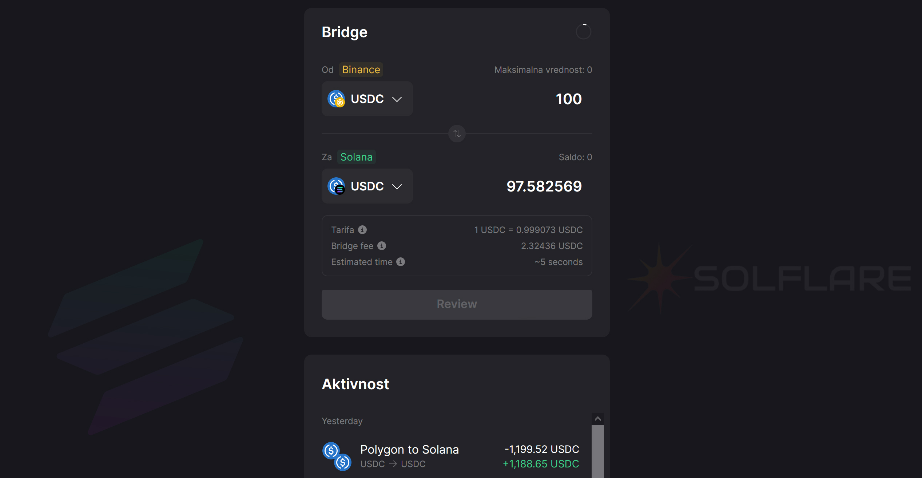
Task: Click the received amount 97.582569 field
Action: (544, 186)
